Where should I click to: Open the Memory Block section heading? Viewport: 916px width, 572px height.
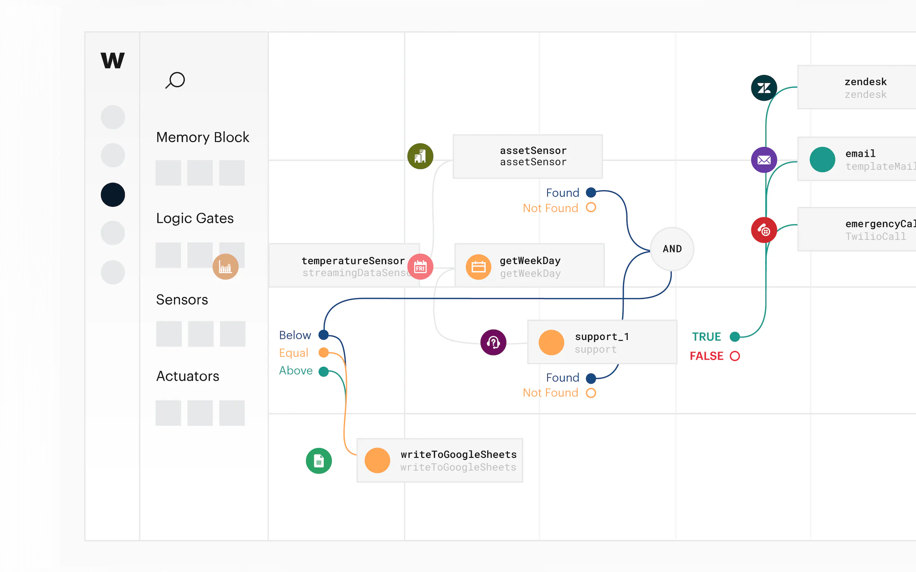pyautogui.click(x=203, y=137)
